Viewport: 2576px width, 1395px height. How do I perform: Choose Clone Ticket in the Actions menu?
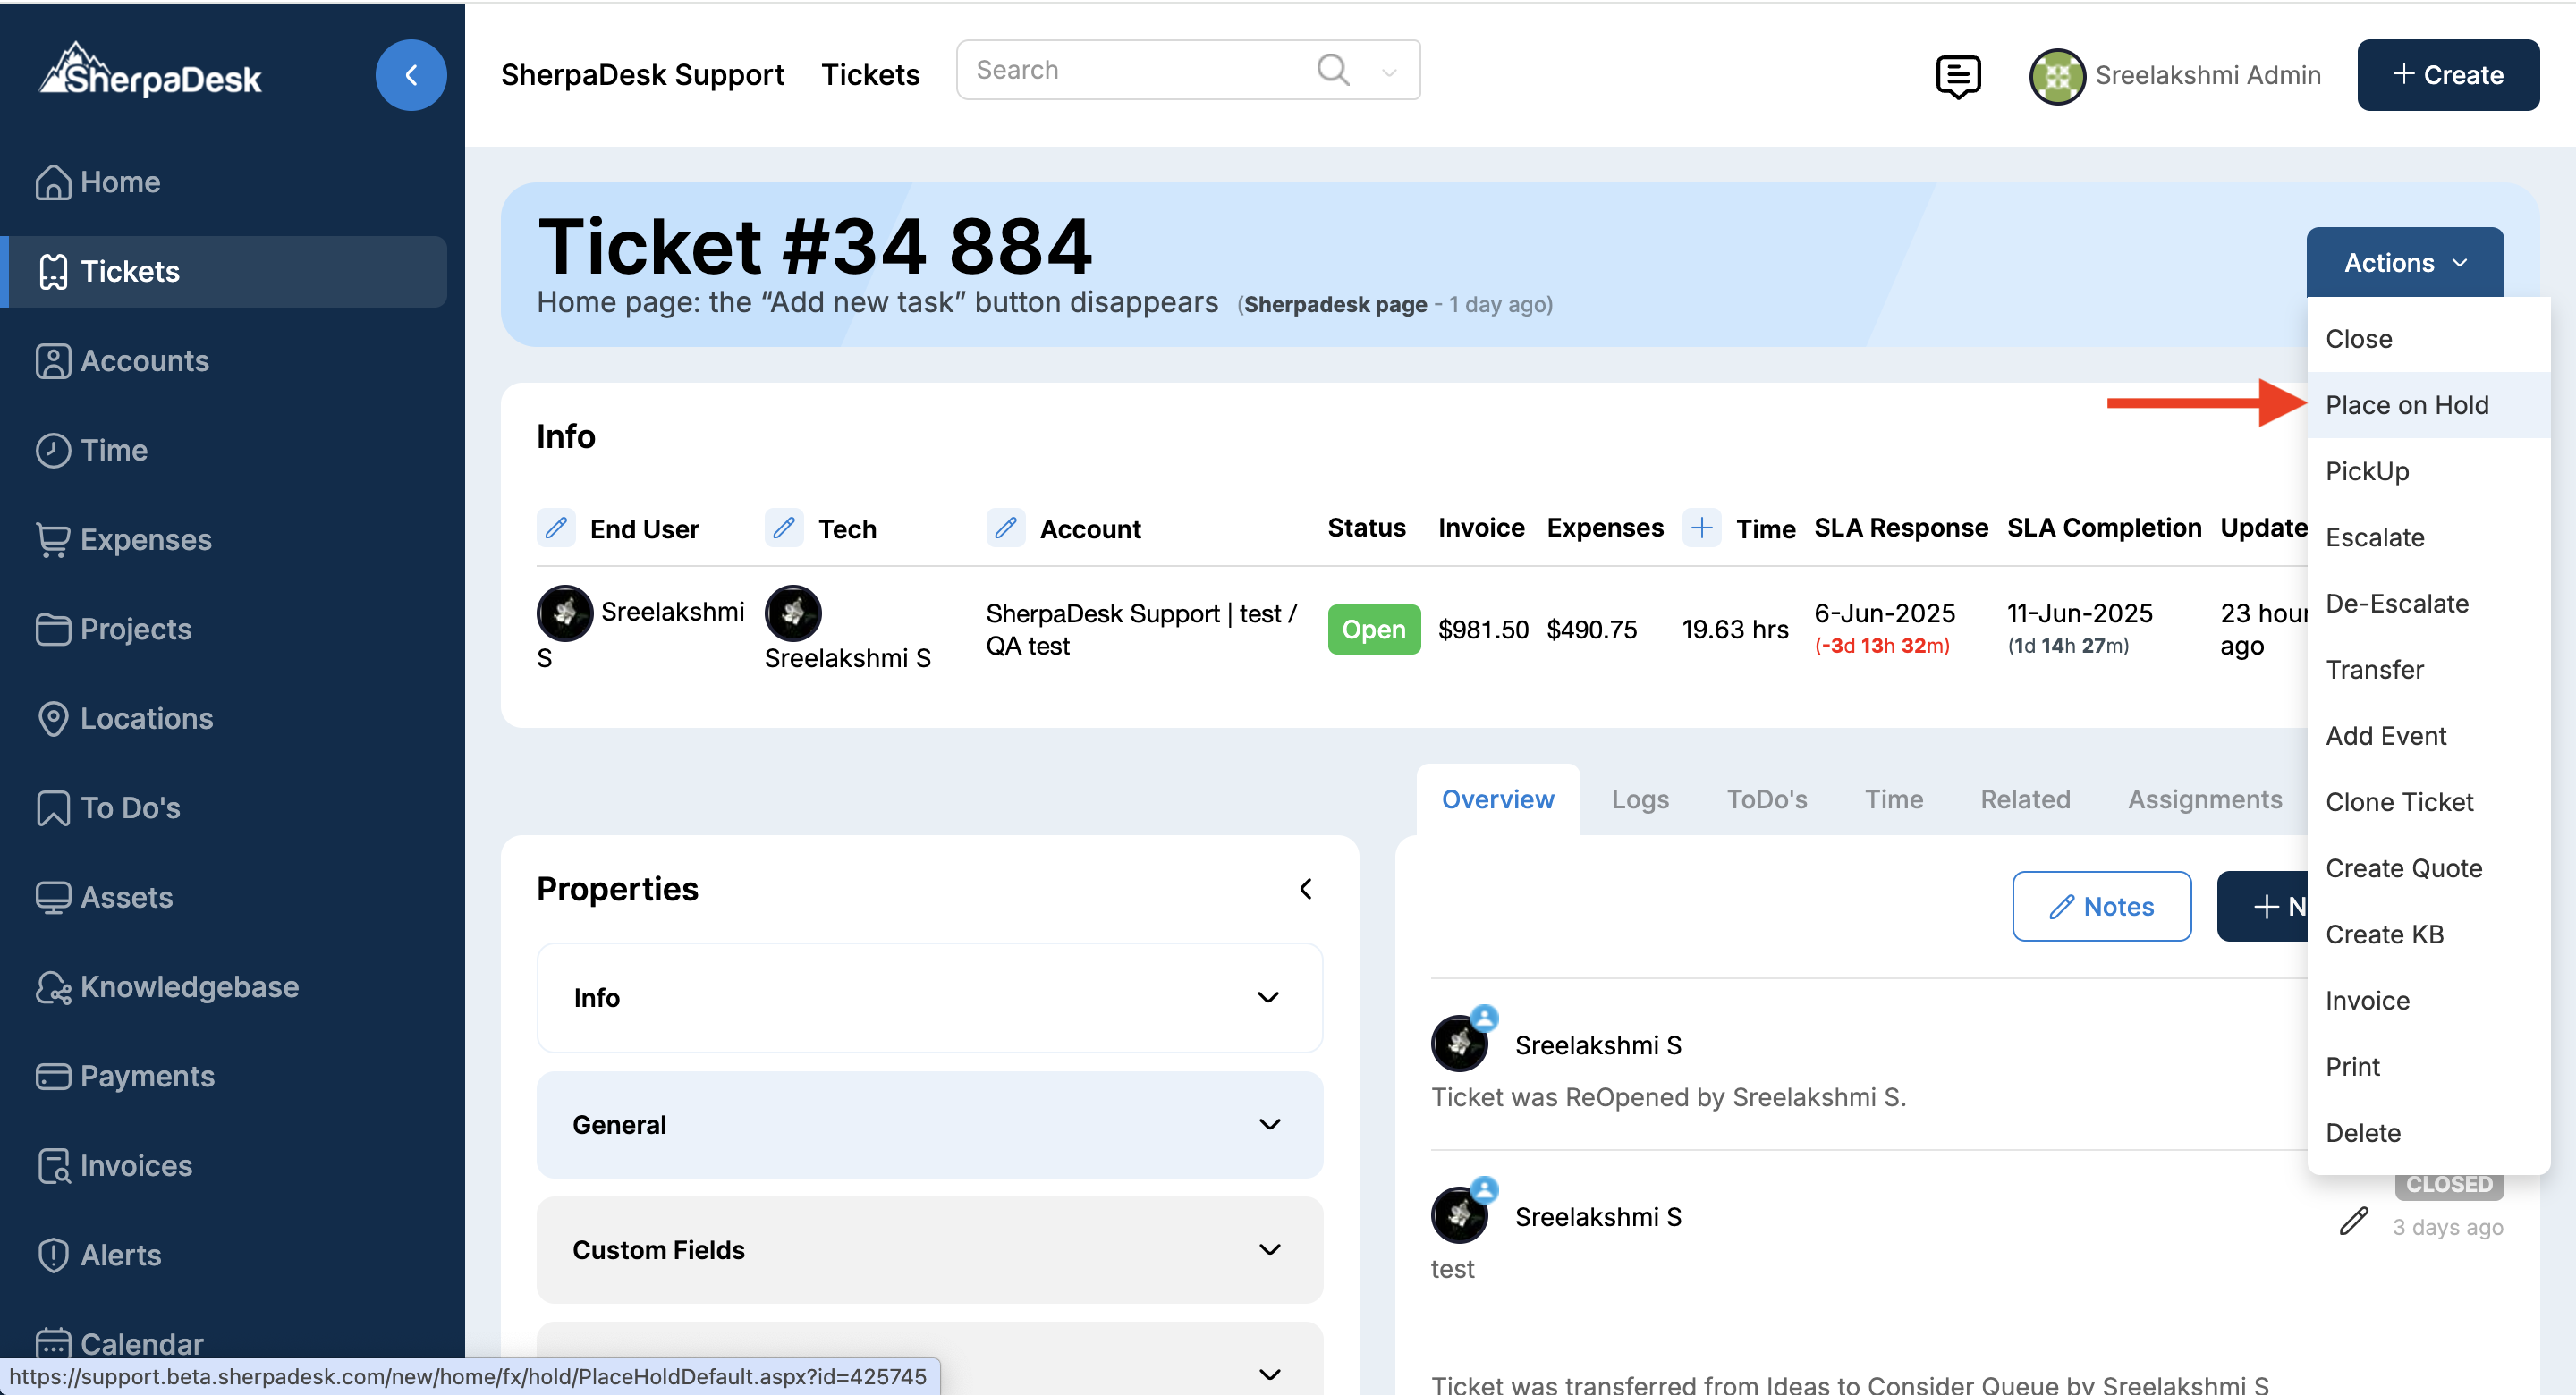point(2398,802)
